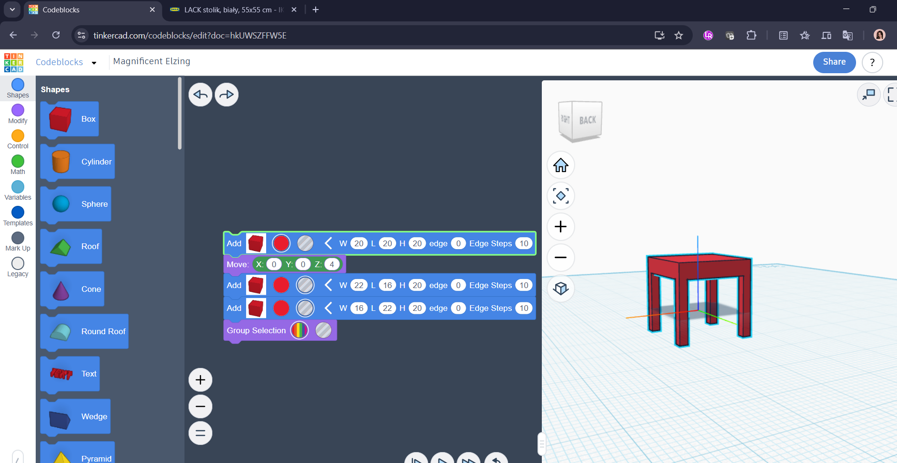897x463 pixels.
Task: Zoom out on the 3D viewer
Action: tap(561, 258)
